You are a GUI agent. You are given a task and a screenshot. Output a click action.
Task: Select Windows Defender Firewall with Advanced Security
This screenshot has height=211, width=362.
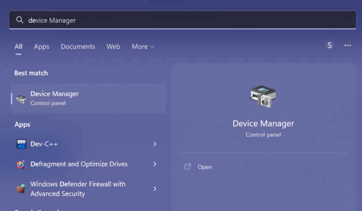pyautogui.click(x=88, y=189)
